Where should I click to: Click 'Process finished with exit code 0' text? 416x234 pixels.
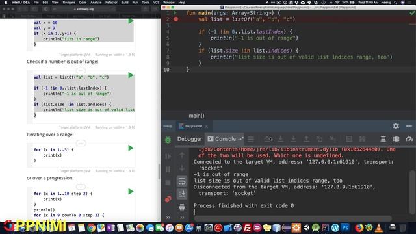[244, 205]
